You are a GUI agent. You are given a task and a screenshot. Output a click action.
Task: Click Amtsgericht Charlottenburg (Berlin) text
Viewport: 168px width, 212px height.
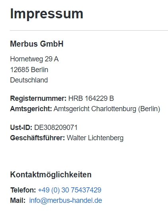107,109
